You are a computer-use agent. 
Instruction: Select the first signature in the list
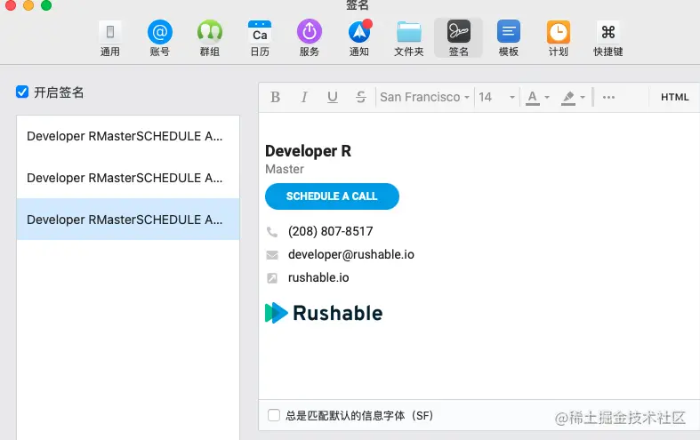coord(128,136)
